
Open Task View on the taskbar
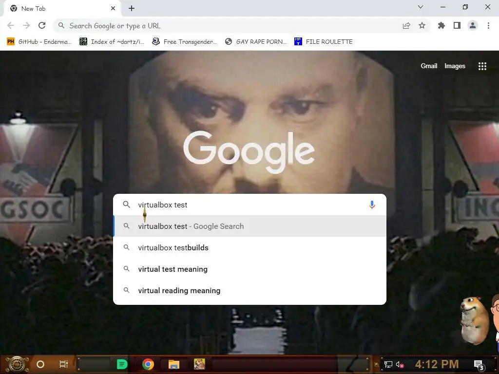coord(64,364)
